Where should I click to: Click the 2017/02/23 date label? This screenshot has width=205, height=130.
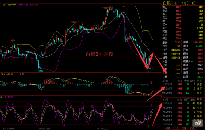(103, 129)
